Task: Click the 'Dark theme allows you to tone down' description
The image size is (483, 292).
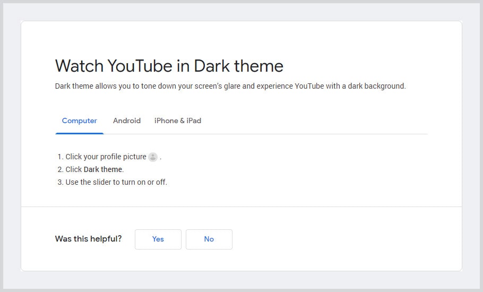Action: [230, 86]
